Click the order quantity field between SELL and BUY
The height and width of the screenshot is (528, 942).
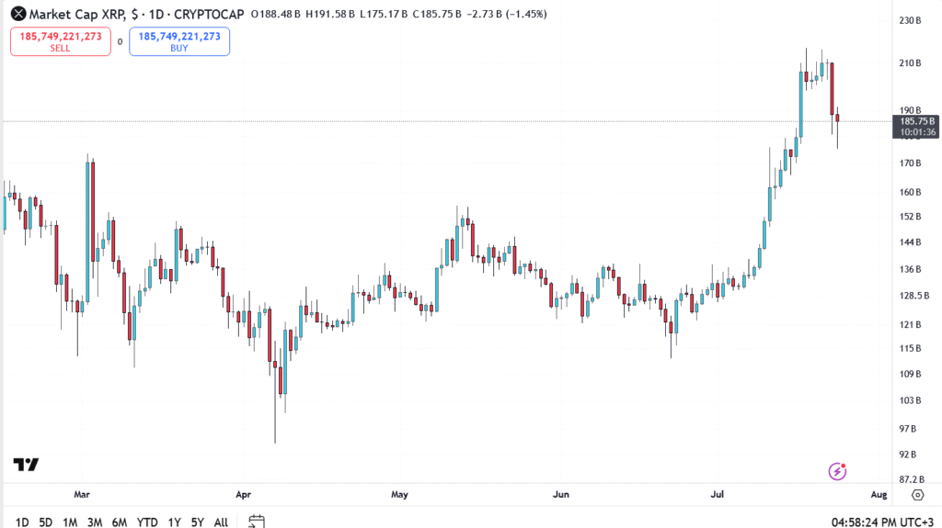pos(120,41)
